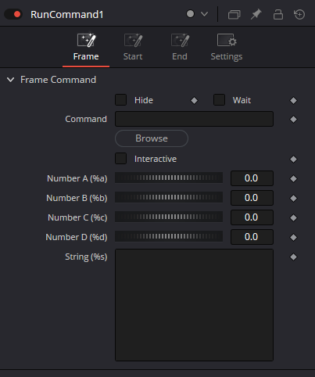The height and width of the screenshot is (377, 315).
Task: Switch to the Start tab
Action: point(133,47)
